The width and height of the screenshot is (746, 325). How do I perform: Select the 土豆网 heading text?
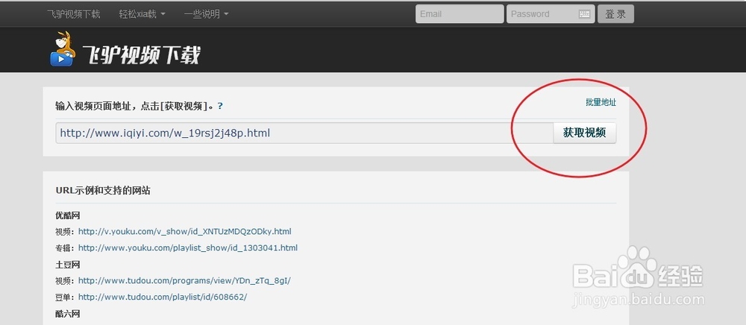[68, 264]
